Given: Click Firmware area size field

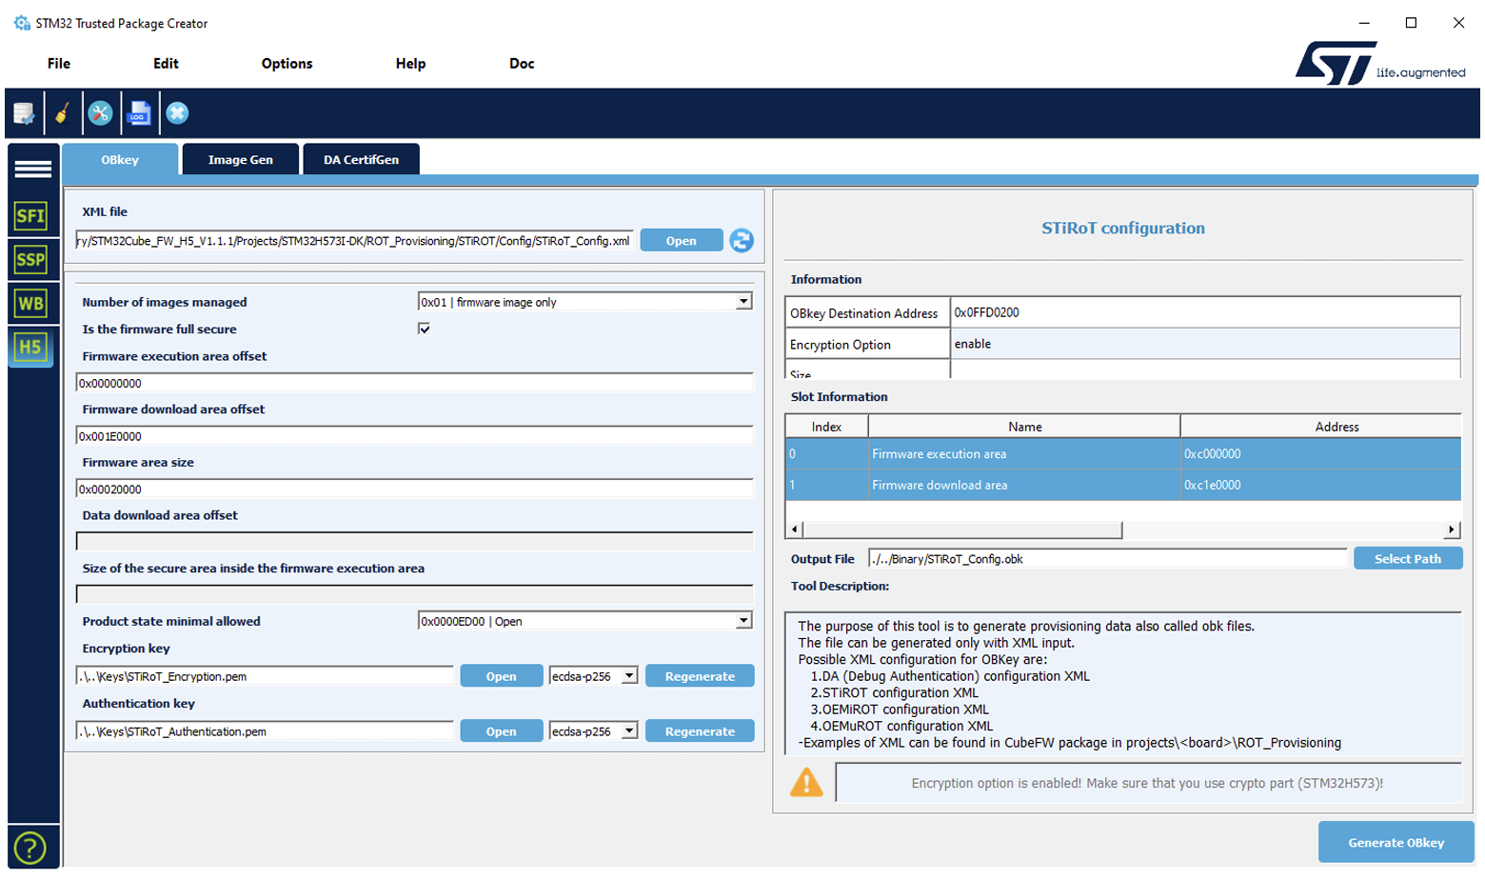Looking at the screenshot, I should click(x=414, y=490).
